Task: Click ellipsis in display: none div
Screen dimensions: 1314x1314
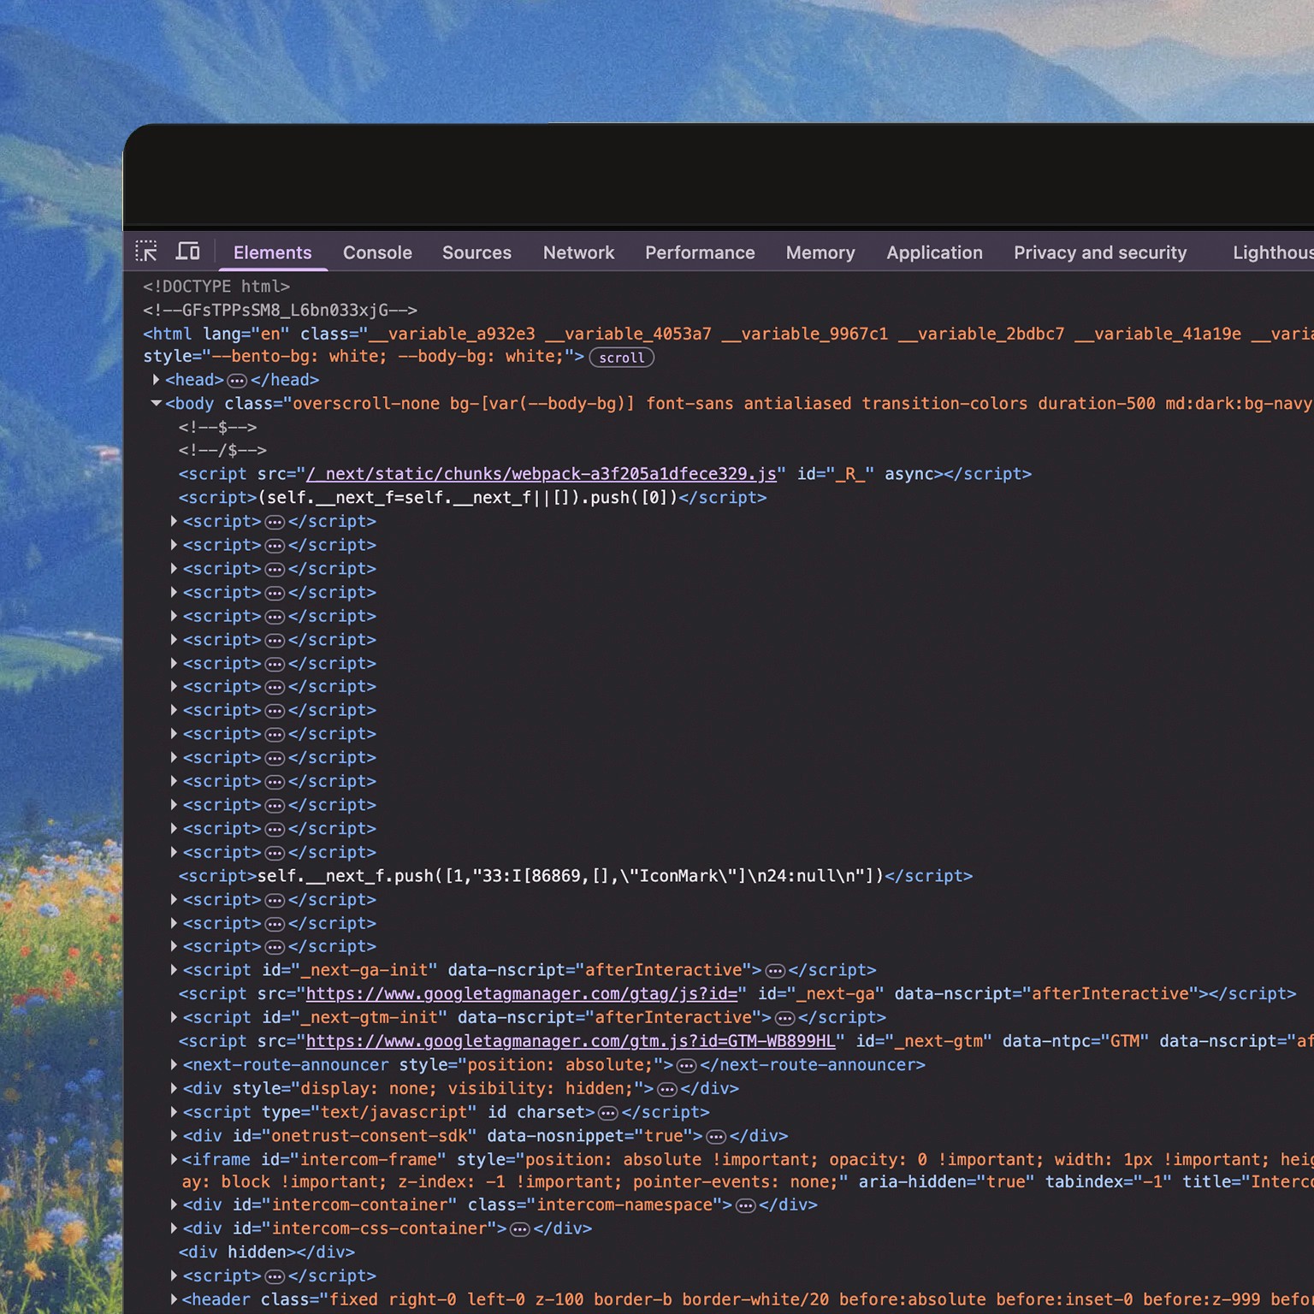Action: 667,1090
